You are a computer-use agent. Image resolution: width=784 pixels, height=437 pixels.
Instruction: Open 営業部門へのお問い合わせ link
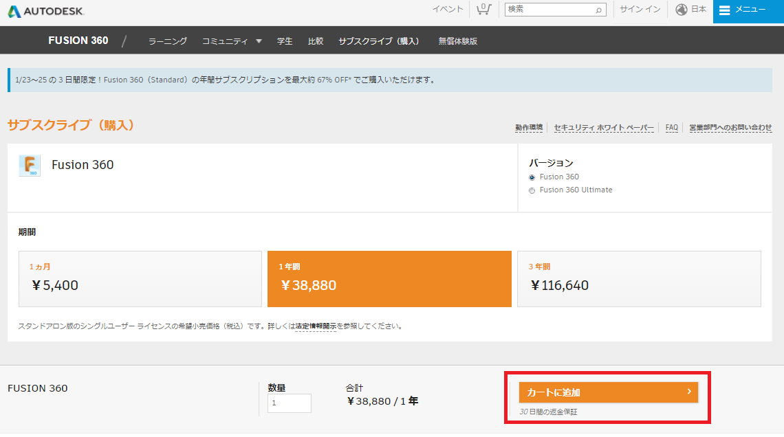click(730, 127)
